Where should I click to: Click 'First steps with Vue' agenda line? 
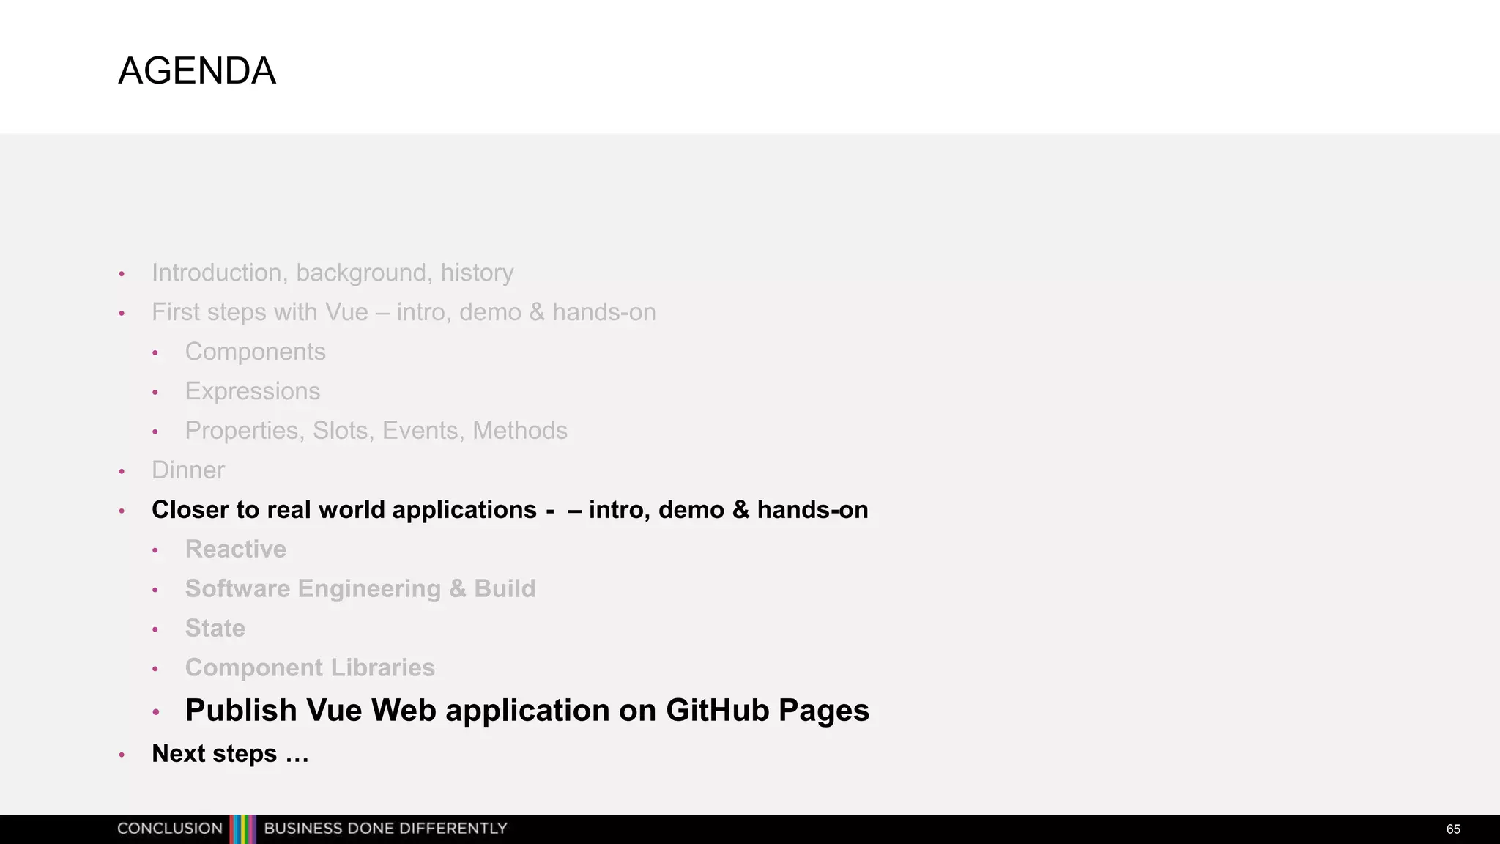tap(404, 312)
